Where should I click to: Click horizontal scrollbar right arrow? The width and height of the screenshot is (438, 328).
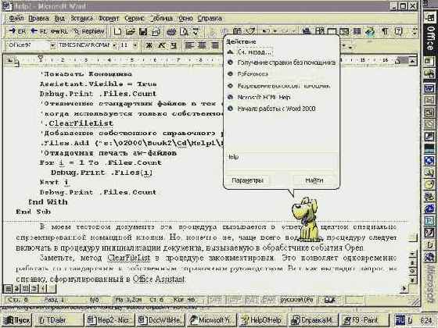404,289
